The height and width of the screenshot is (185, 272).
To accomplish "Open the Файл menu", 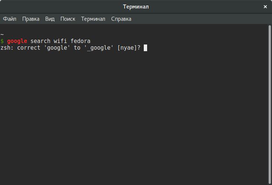I will click(x=10, y=19).
